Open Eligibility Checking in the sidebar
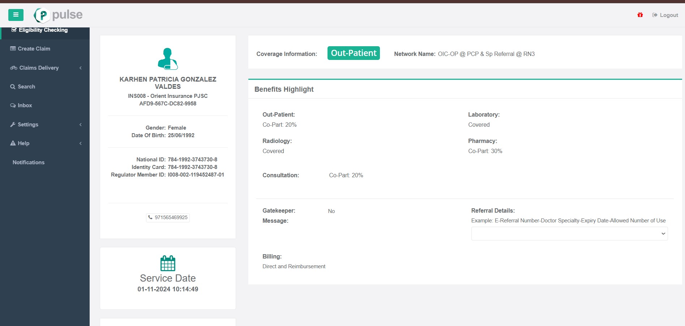 [43, 30]
